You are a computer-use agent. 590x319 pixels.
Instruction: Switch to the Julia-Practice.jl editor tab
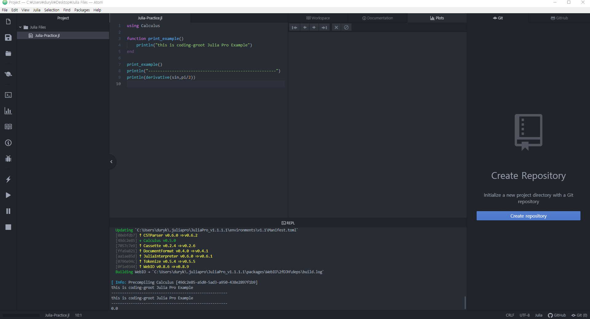tap(150, 18)
